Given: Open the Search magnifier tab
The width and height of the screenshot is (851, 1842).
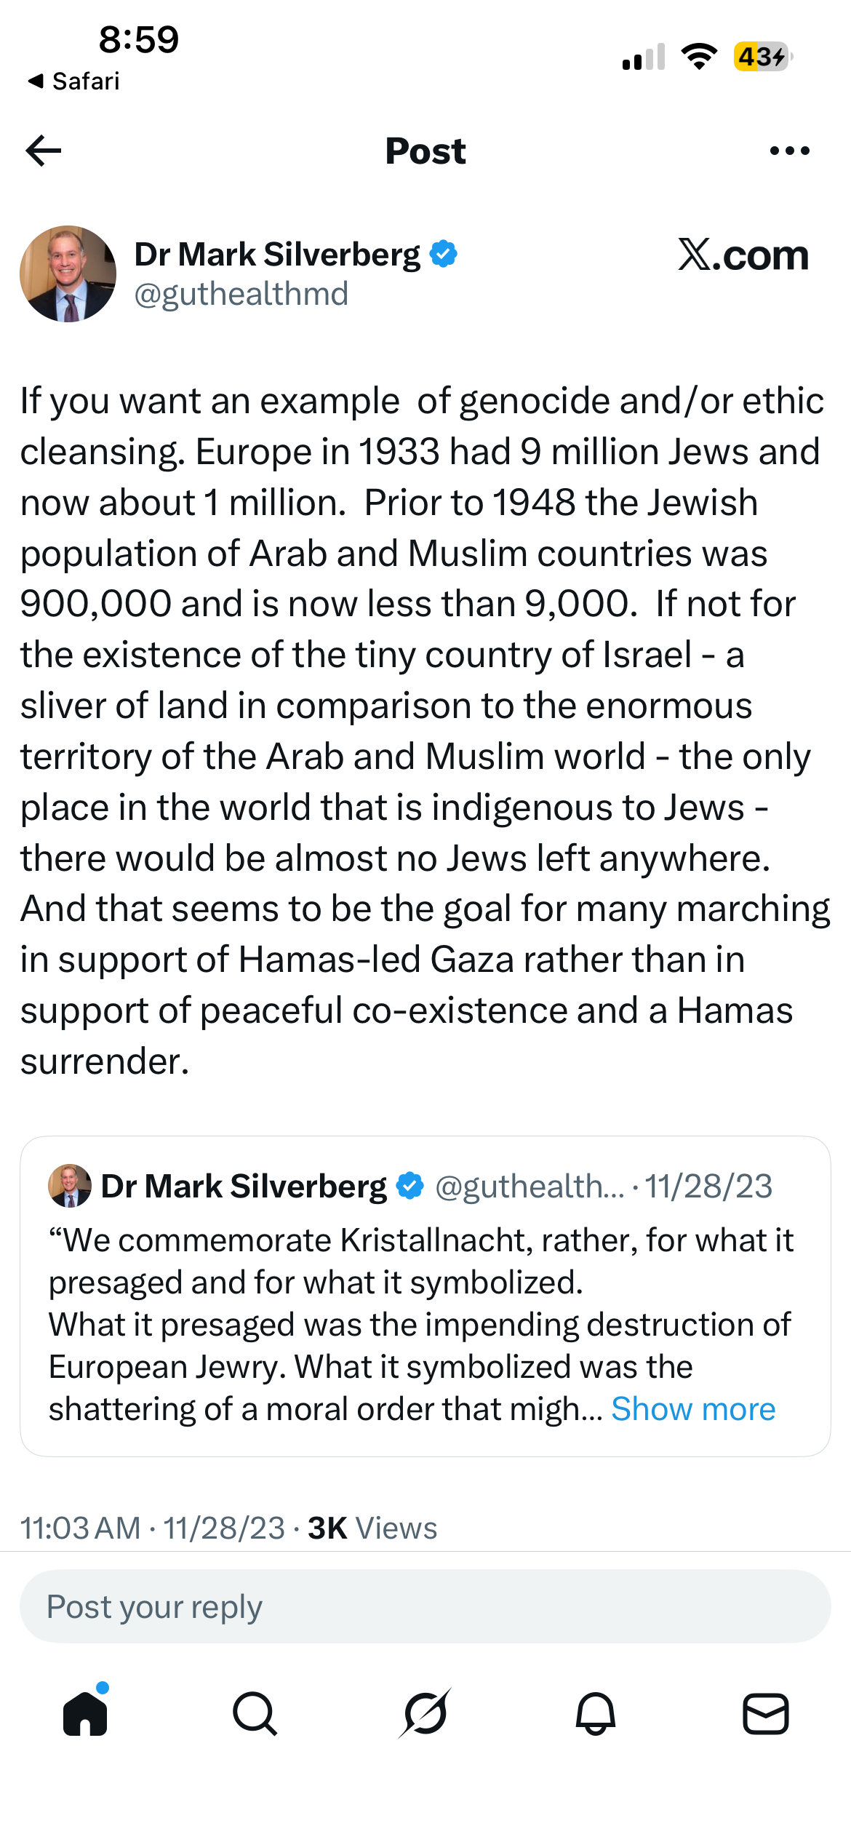Looking at the screenshot, I should coord(255,1713).
